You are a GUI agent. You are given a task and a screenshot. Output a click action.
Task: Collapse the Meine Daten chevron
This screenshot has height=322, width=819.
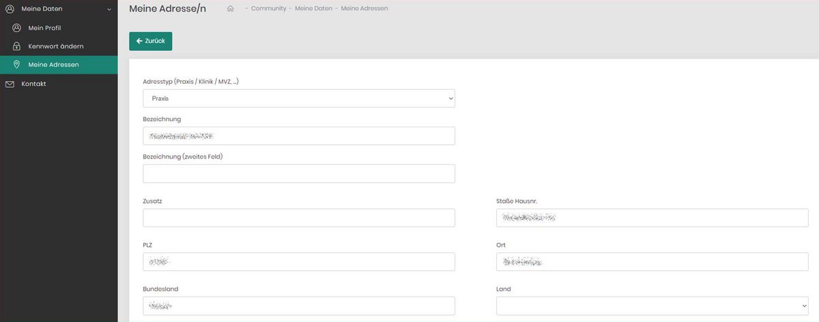(x=109, y=10)
